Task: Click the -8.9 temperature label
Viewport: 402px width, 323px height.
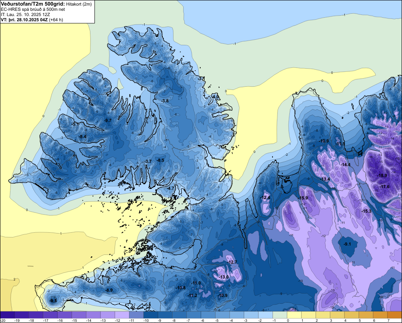Action: pyautogui.click(x=109, y=290)
